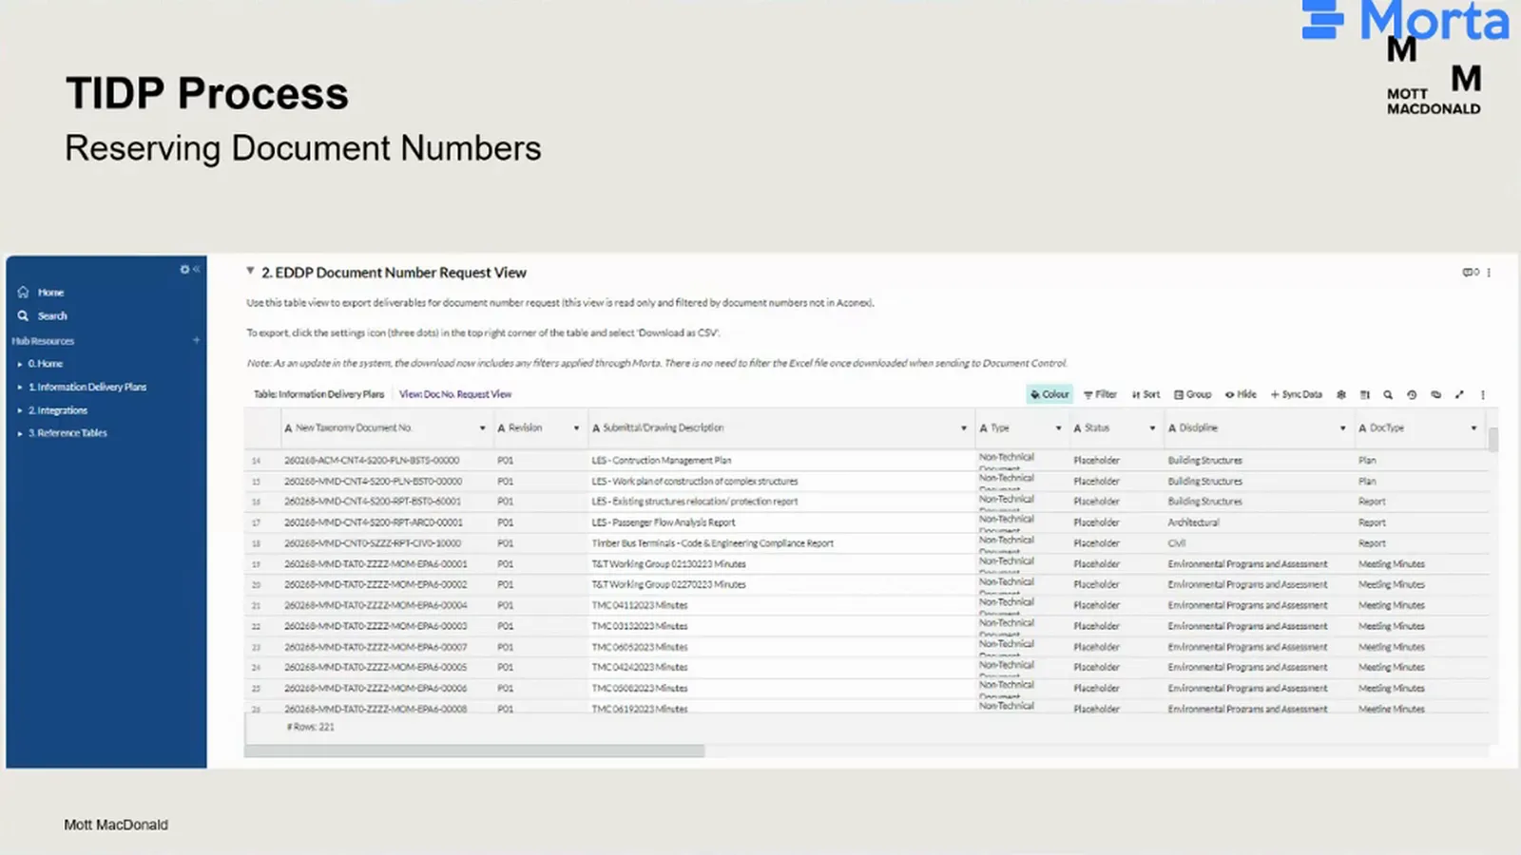Open DocType column dropdown arrow
This screenshot has height=855, width=1521.
pos(1473,428)
